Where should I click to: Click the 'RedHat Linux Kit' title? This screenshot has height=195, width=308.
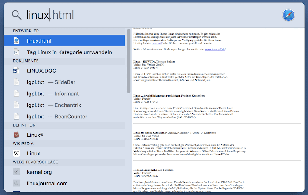[x=144, y=170]
